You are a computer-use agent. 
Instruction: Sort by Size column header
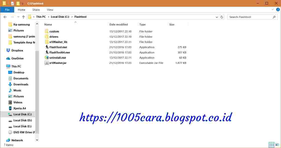(172, 24)
